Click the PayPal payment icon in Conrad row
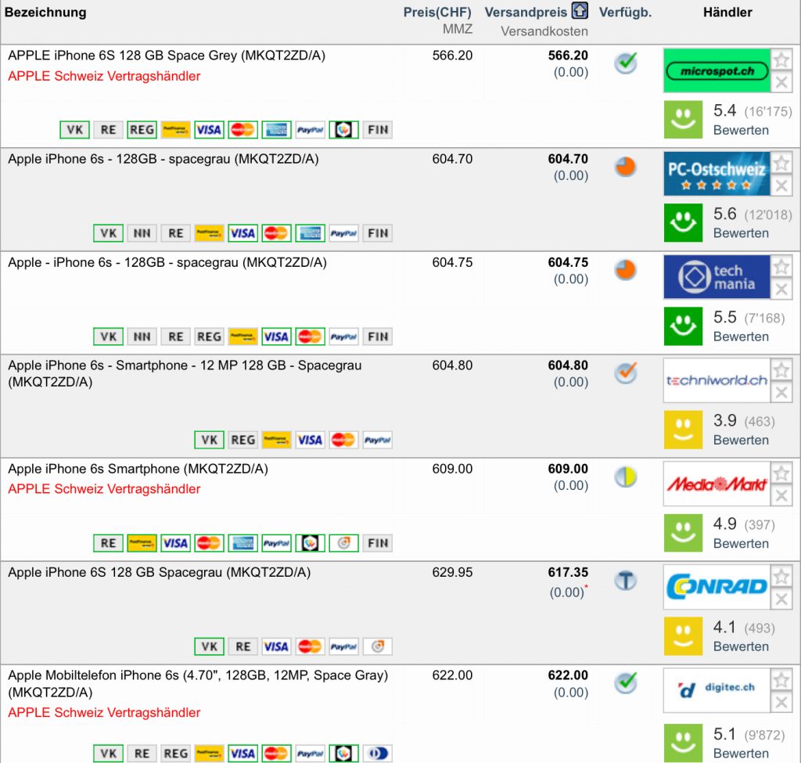Viewport: 801px width, 763px height. (x=343, y=646)
